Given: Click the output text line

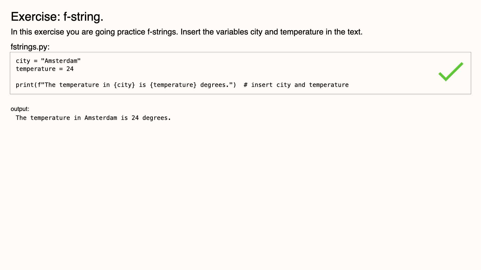Looking at the screenshot, I should [x=93, y=118].
